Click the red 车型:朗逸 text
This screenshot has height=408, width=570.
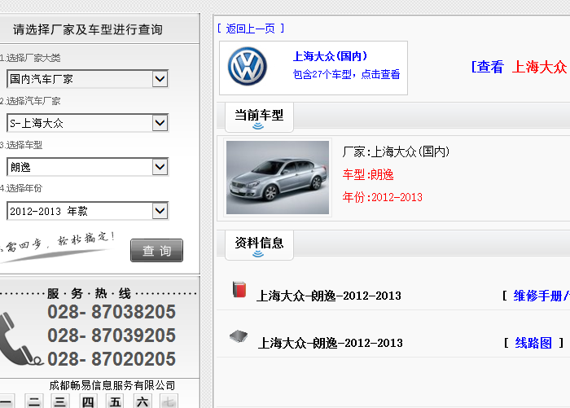pos(368,174)
